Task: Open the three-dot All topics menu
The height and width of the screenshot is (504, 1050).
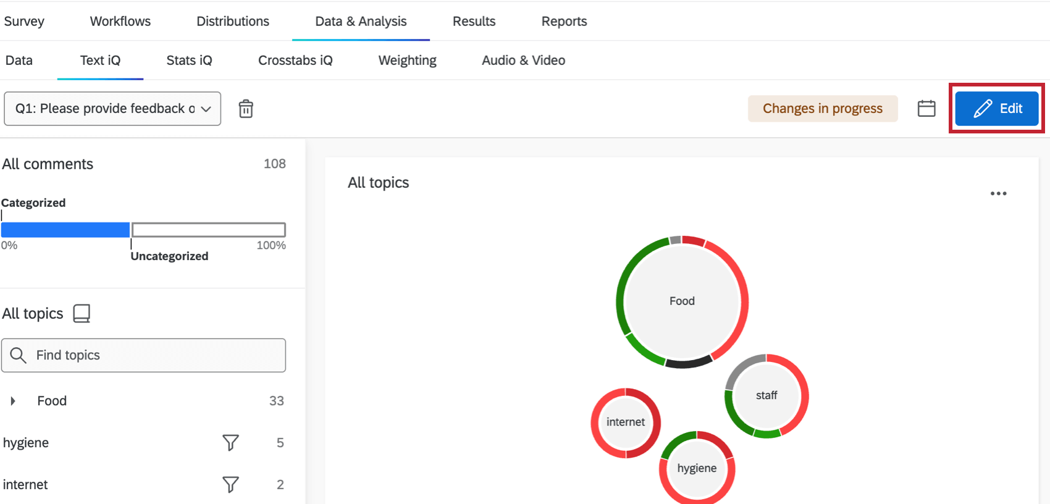Action: click(998, 193)
